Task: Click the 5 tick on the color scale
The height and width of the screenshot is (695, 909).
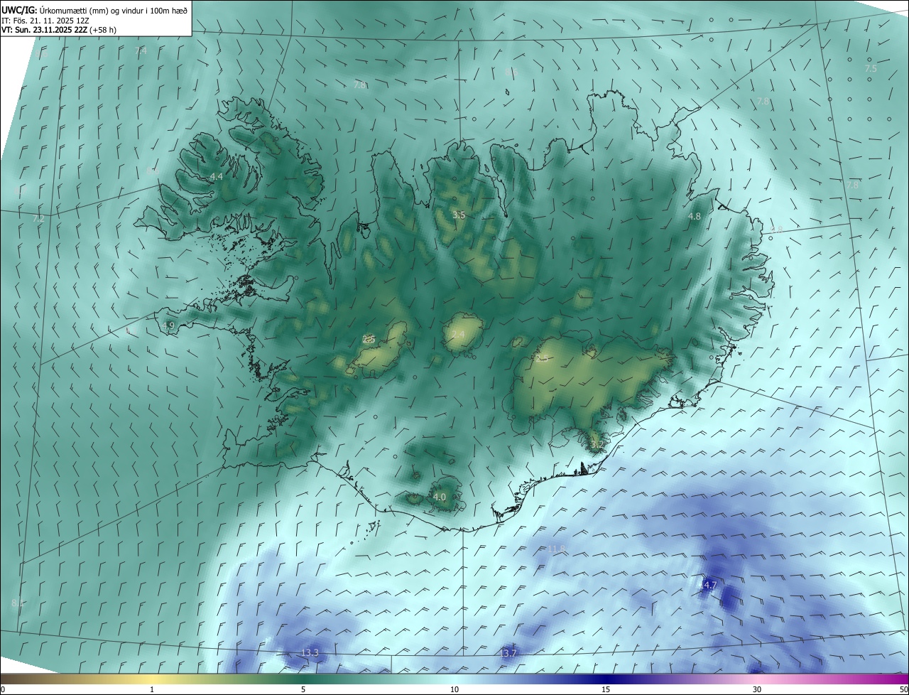Action: click(x=303, y=689)
